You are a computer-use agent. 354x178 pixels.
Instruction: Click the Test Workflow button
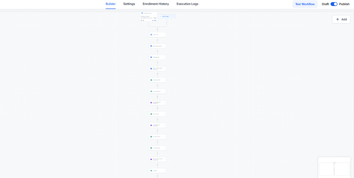305,4
